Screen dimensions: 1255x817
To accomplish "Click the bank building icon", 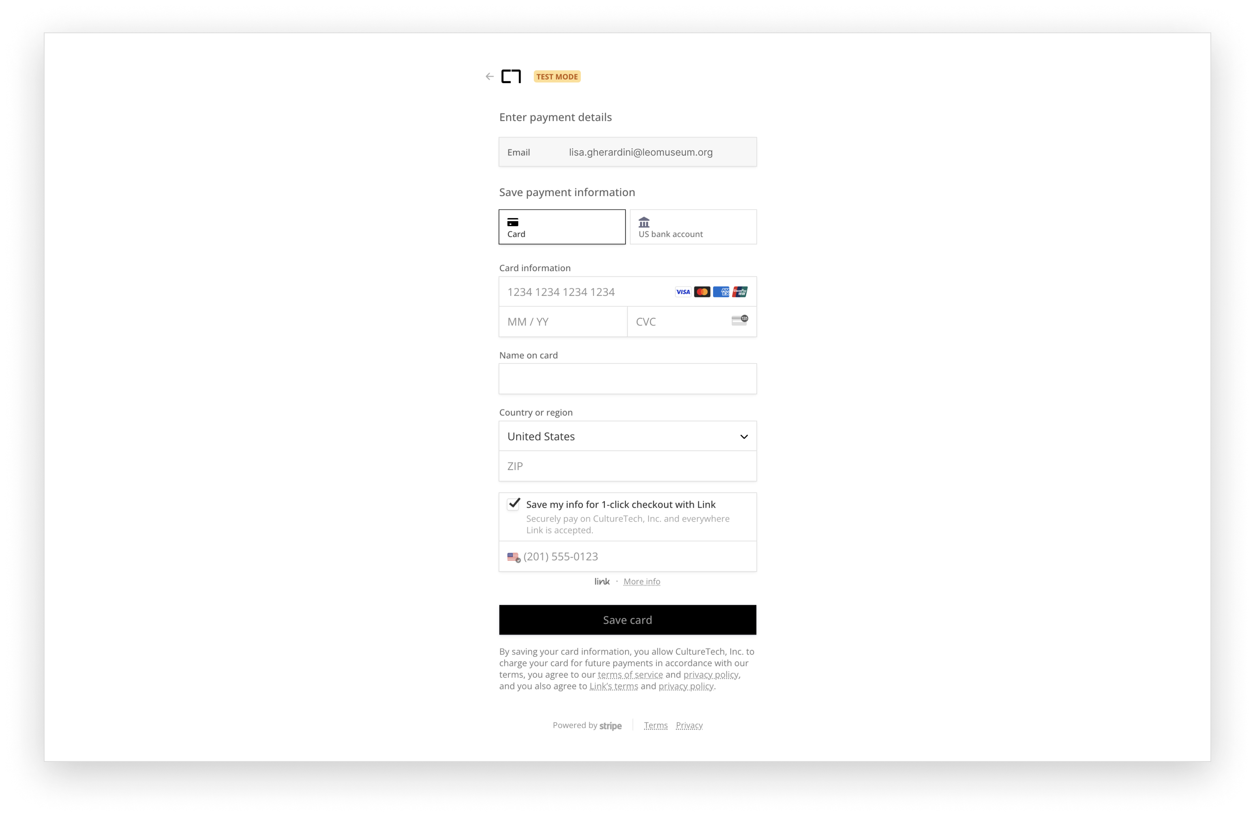I will pos(644,222).
